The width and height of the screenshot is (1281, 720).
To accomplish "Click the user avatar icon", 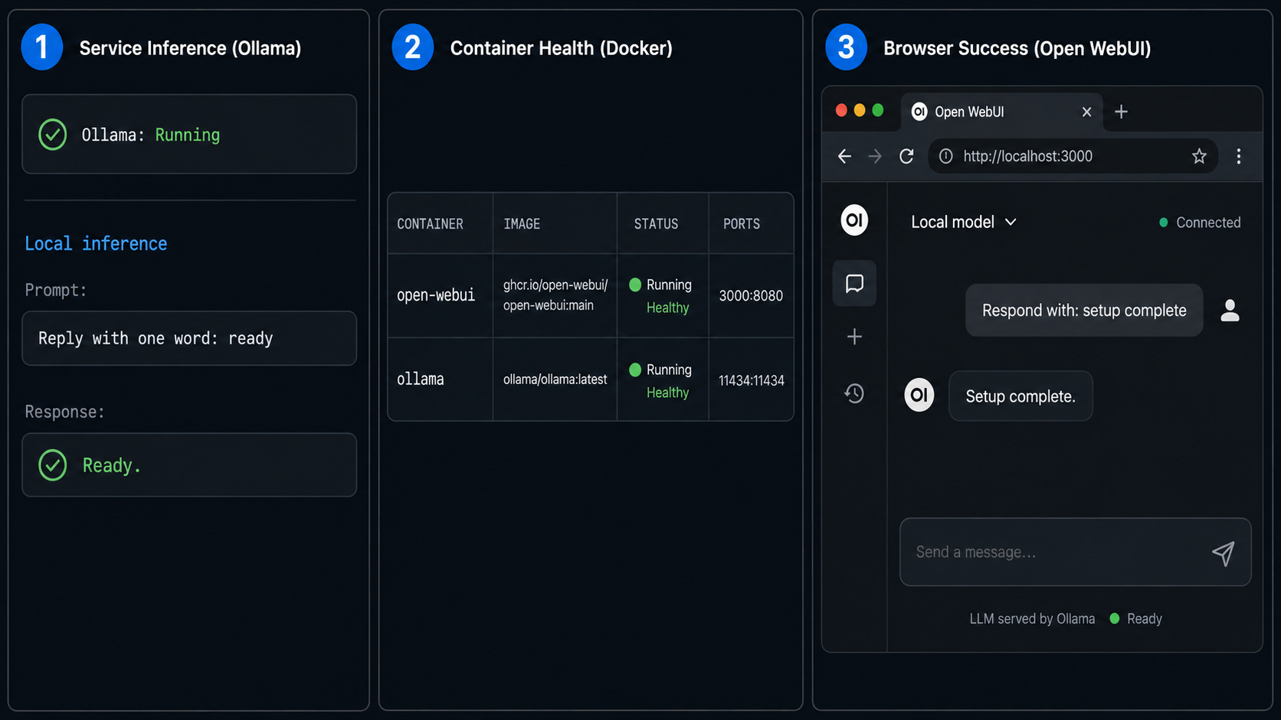I will pyautogui.click(x=1230, y=310).
